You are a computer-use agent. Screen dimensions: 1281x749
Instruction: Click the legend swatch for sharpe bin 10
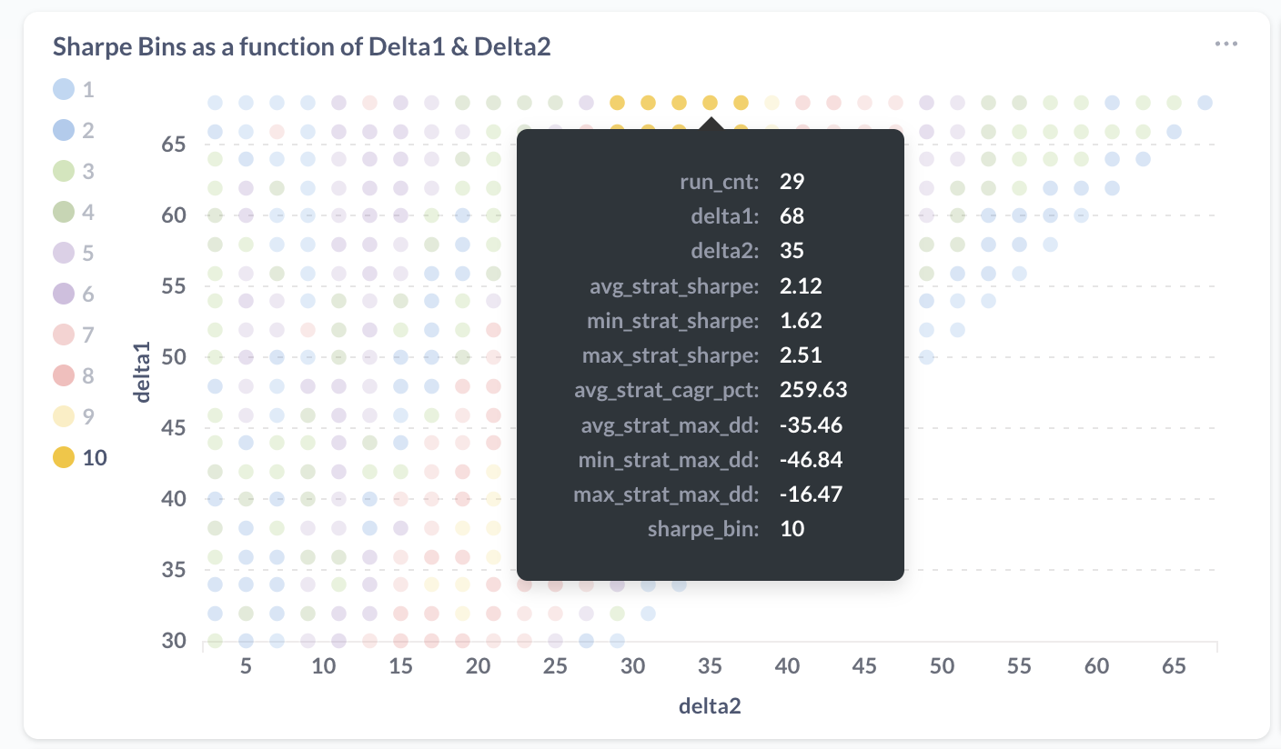(x=62, y=457)
